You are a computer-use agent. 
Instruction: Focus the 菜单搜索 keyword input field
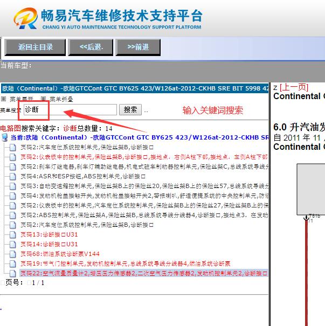tap(70, 109)
